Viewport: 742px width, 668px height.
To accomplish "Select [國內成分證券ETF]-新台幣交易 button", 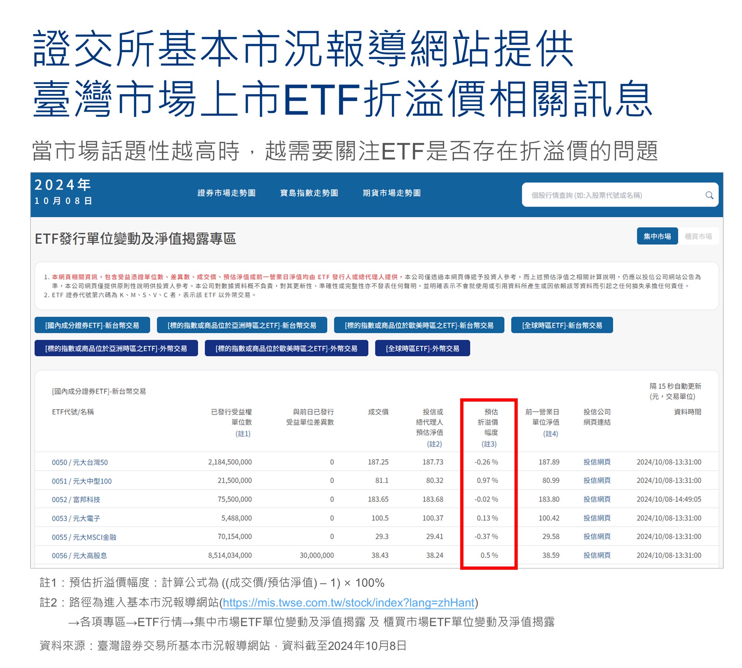I will tap(92, 325).
